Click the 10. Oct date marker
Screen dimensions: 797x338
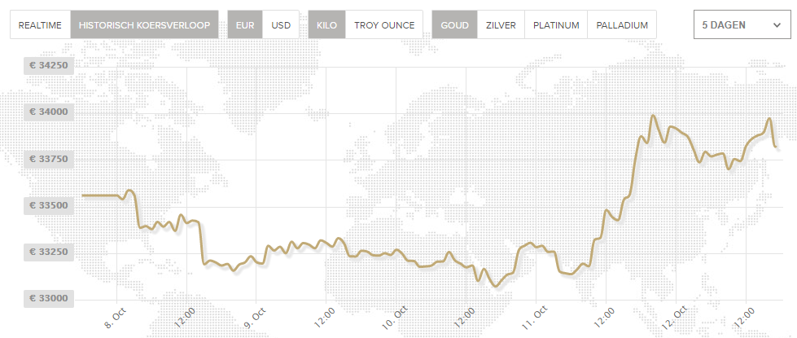click(x=396, y=318)
